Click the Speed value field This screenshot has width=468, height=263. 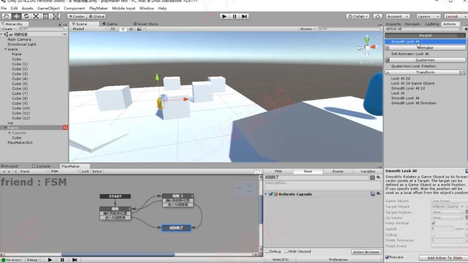coord(442,229)
